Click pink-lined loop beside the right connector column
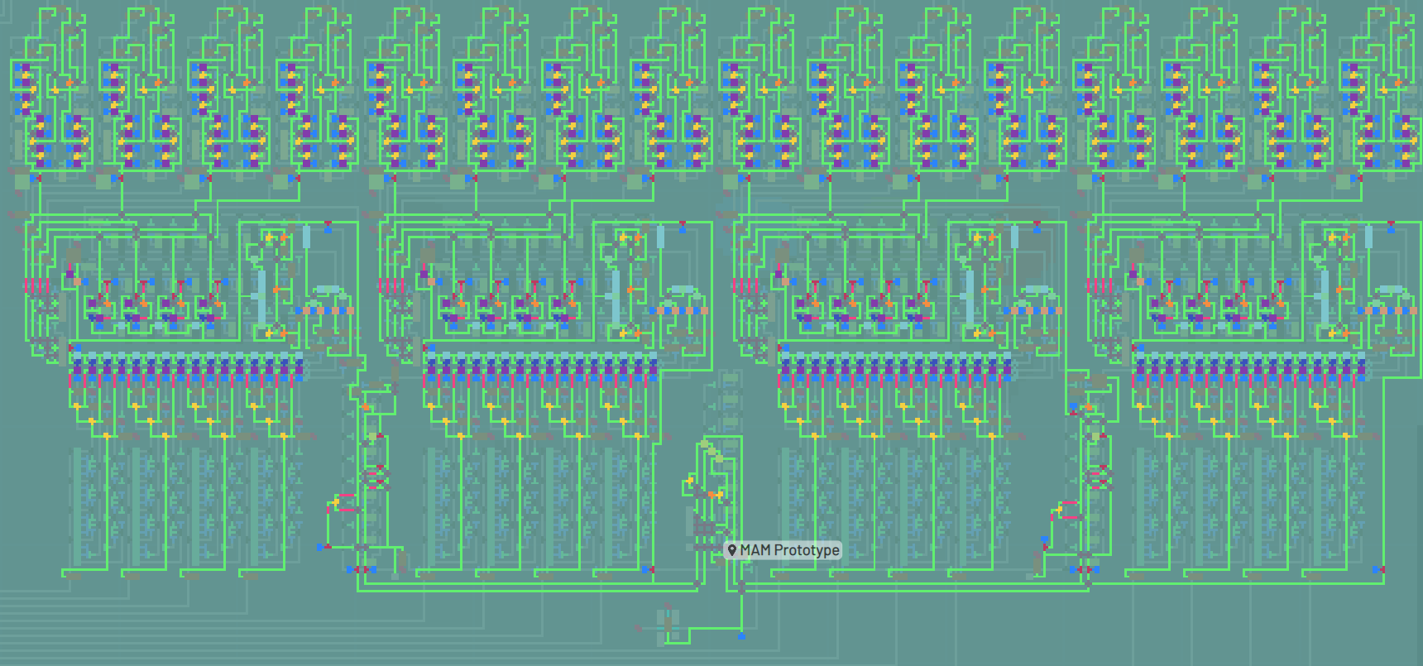 (1069, 510)
